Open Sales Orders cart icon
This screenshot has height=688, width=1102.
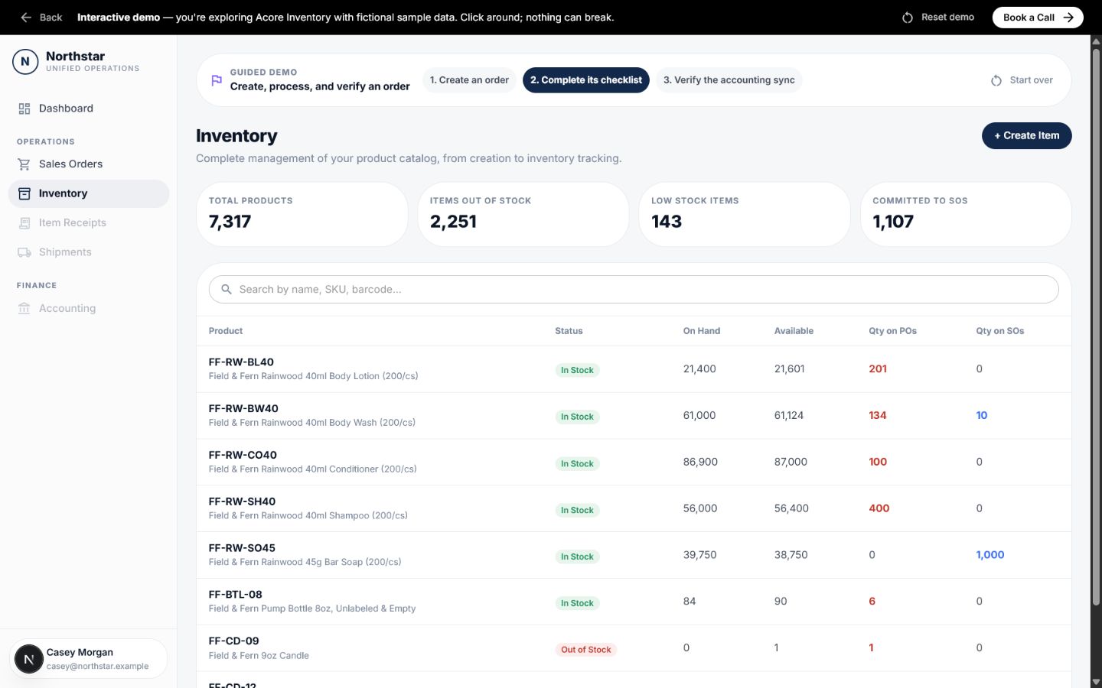pyautogui.click(x=24, y=164)
